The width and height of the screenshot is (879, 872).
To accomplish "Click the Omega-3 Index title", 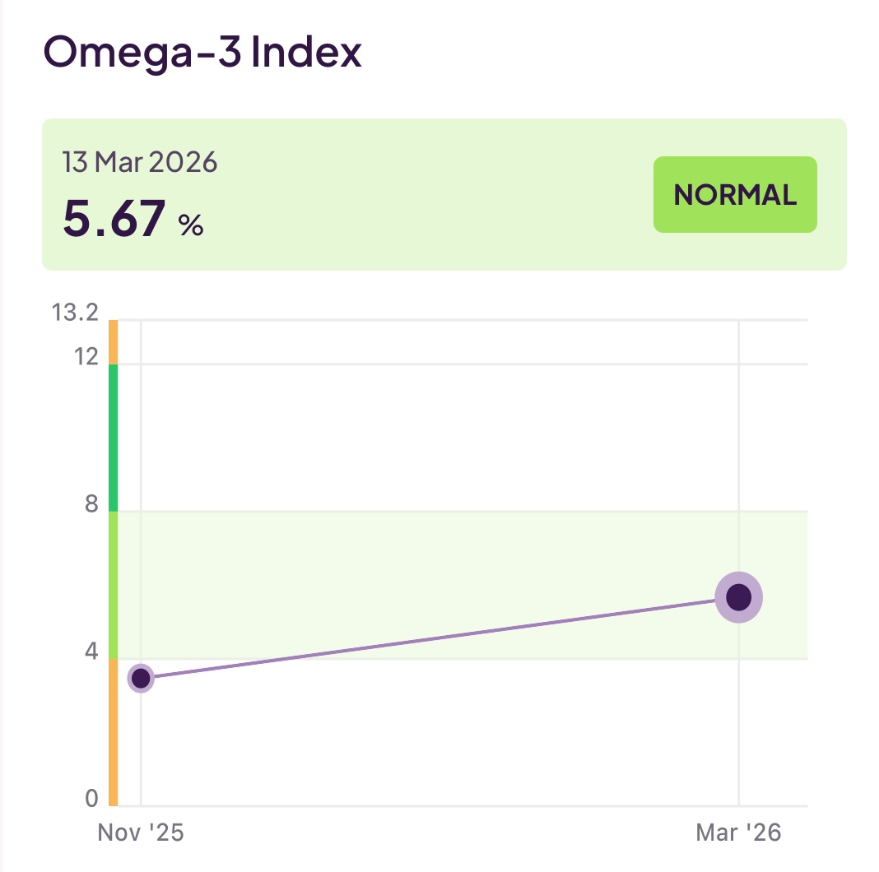I will (201, 53).
